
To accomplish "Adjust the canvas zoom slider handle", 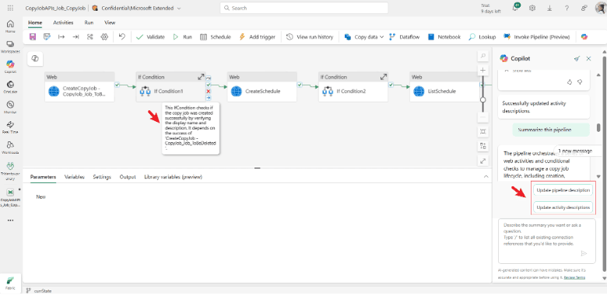I will coord(482,99).
